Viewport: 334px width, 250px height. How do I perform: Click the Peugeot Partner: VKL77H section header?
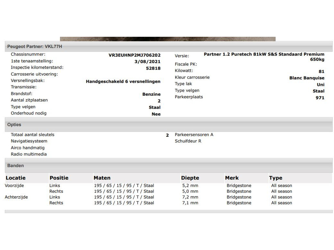coord(169,46)
